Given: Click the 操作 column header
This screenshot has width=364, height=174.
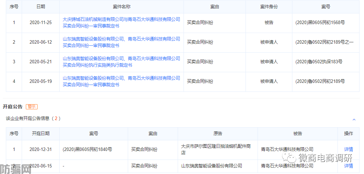Looking at the screenshot, I should (349, 134).
